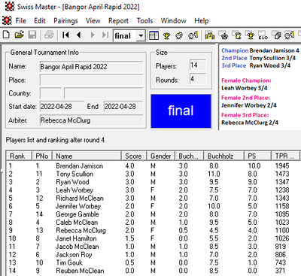301x276 pixels.
Task: Go to the next round arrow
Action: [x=93, y=35]
